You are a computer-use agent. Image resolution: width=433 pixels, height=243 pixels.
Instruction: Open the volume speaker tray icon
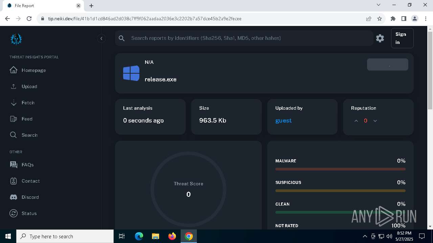point(389,236)
